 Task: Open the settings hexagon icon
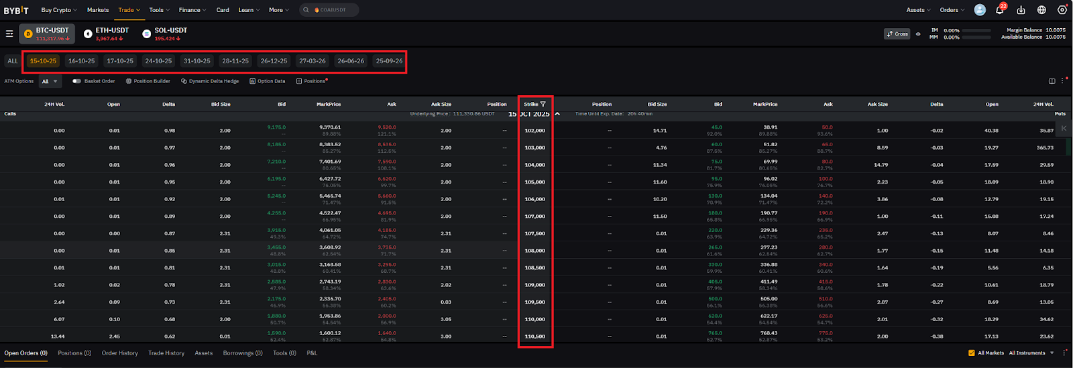coord(1062,10)
